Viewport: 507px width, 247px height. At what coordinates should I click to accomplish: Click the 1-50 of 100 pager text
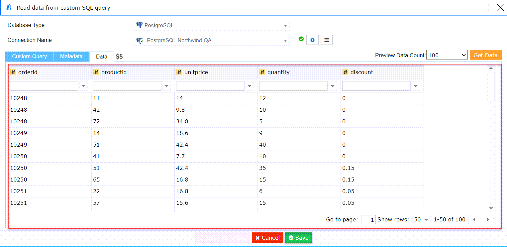[450, 219]
